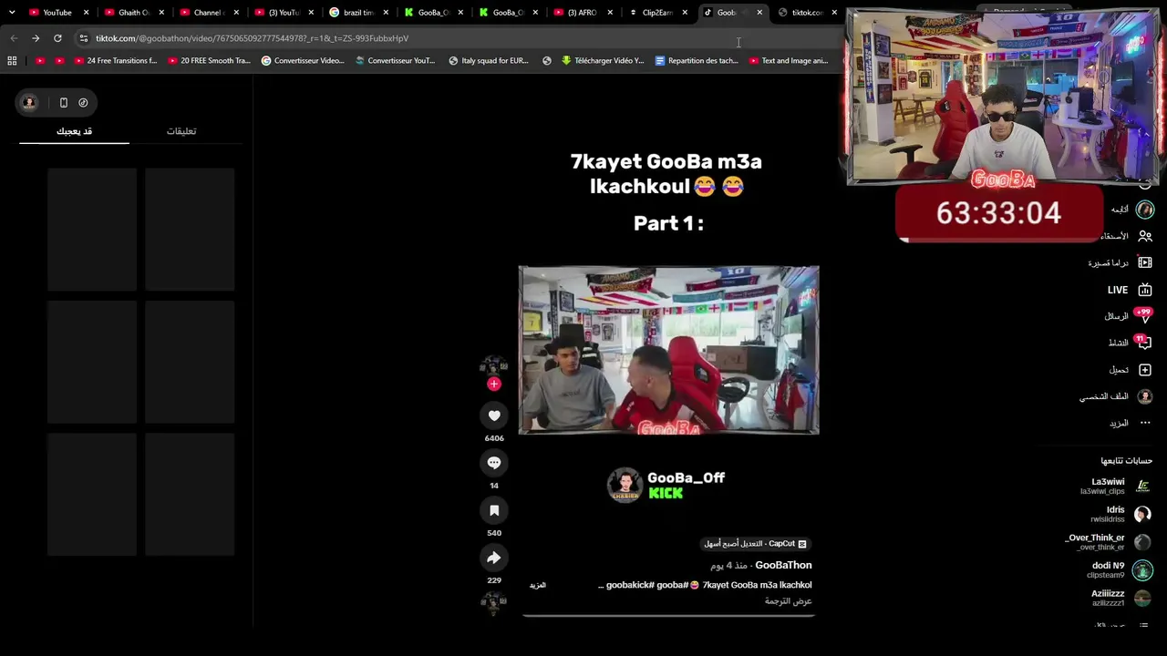Switch to the تعليقات comments tab
Viewport: 1167px width, 656px height.
[x=181, y=131]
